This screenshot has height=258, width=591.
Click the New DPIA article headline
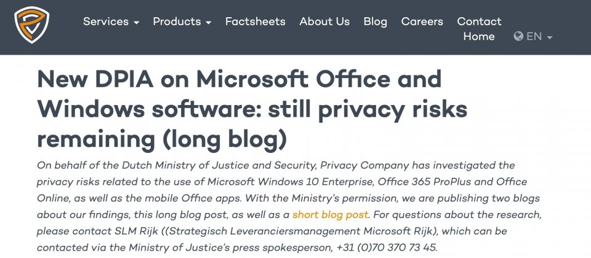click(252, 109)
